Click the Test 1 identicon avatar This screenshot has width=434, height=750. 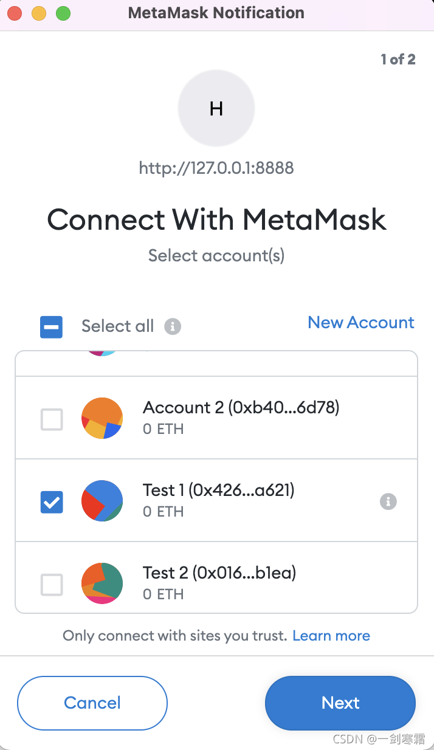click(x=102, y=501)
